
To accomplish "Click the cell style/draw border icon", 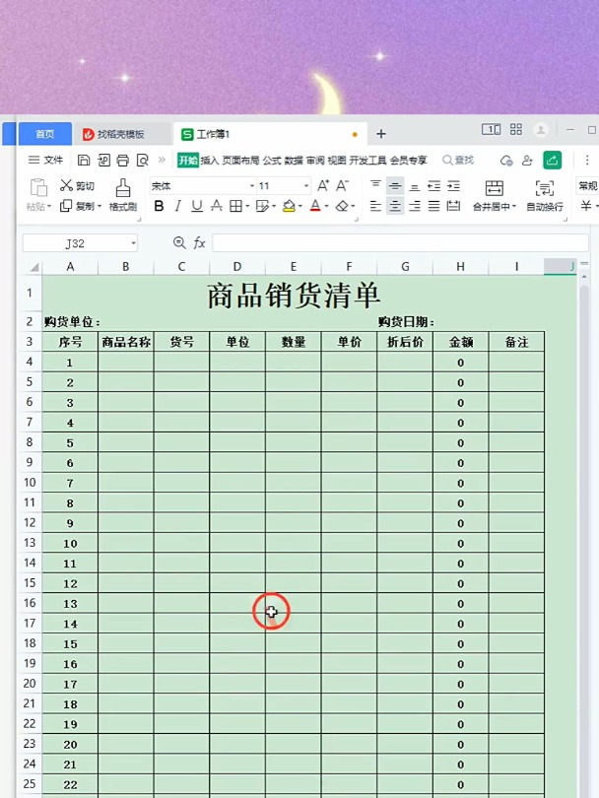I will click(262, 206).
